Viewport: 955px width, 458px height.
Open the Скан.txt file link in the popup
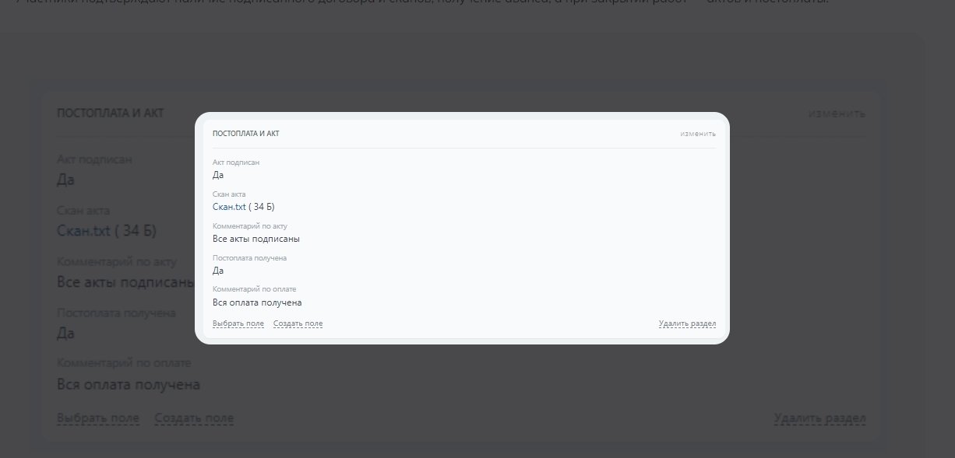(229, 207)
